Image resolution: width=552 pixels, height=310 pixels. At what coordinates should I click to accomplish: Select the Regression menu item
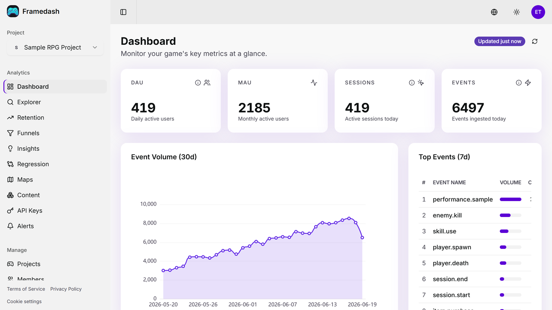[x=55, y=164]
